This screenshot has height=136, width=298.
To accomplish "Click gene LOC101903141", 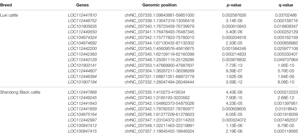I will [x=82, y=65].
